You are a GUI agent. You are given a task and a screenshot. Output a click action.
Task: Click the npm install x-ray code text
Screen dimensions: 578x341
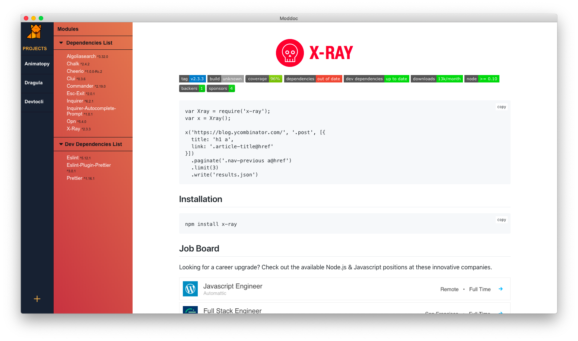pos(211,224)
